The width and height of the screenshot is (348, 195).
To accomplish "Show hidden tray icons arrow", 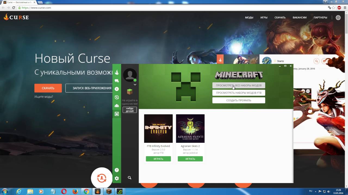I will point(316,191).
